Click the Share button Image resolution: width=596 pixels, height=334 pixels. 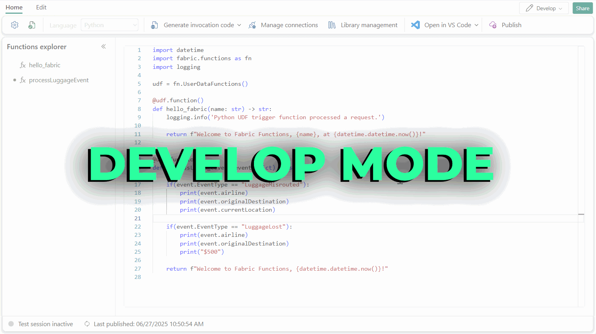coord(583,8)
